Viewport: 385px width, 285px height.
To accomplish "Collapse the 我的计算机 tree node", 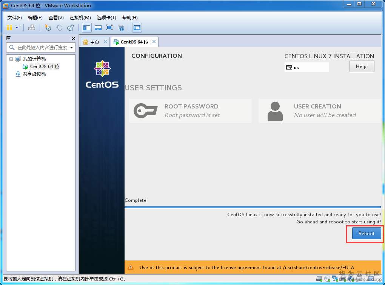I will [x=11, y=59].
